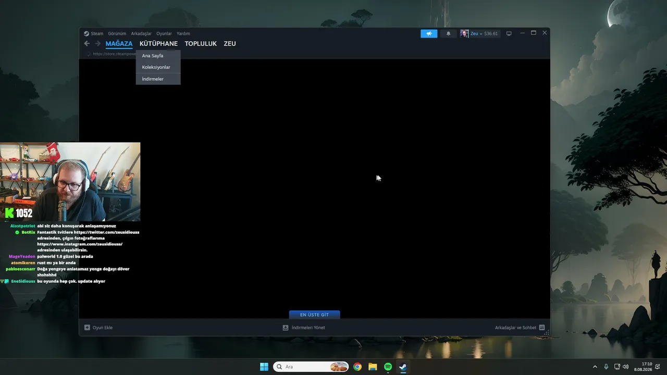Open the notifications bell
Viewport: 667px width, 375px height.
click(448, 33)
